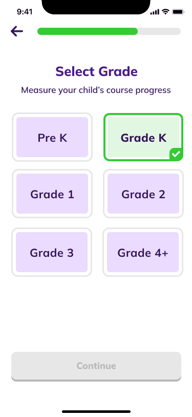
Task: Tap the Continue button
Action: [x=96, y=366]
